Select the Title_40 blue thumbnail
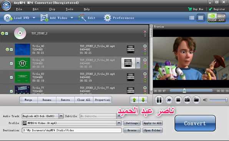 pos(23,49)
